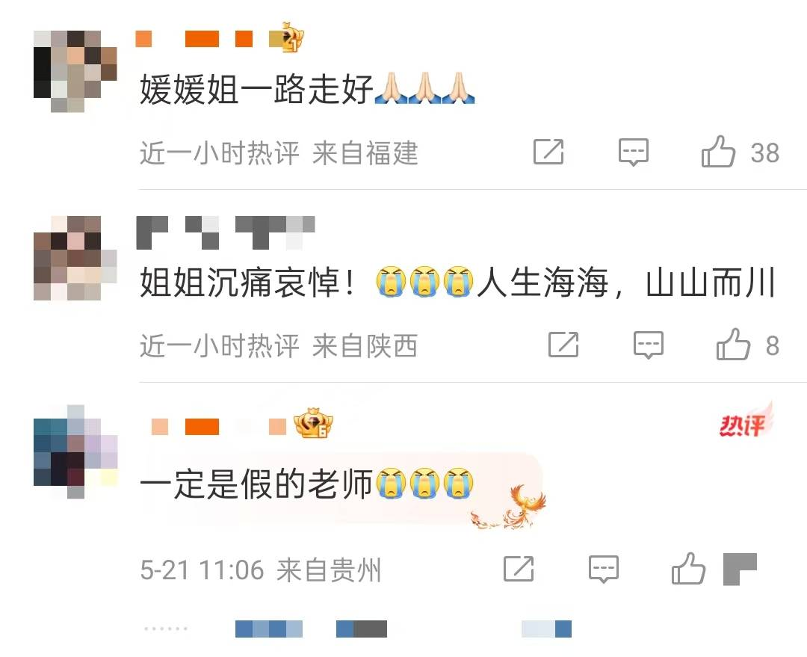Viewport: 807px width, 657px height.
Task: Open the second commenter's gray username
Action: click(226, 232)
